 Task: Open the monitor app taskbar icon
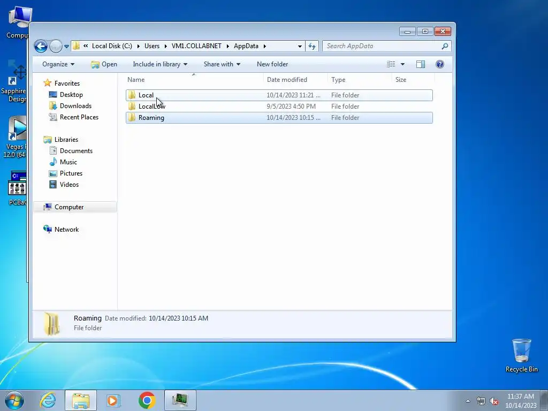coord(180,400)
